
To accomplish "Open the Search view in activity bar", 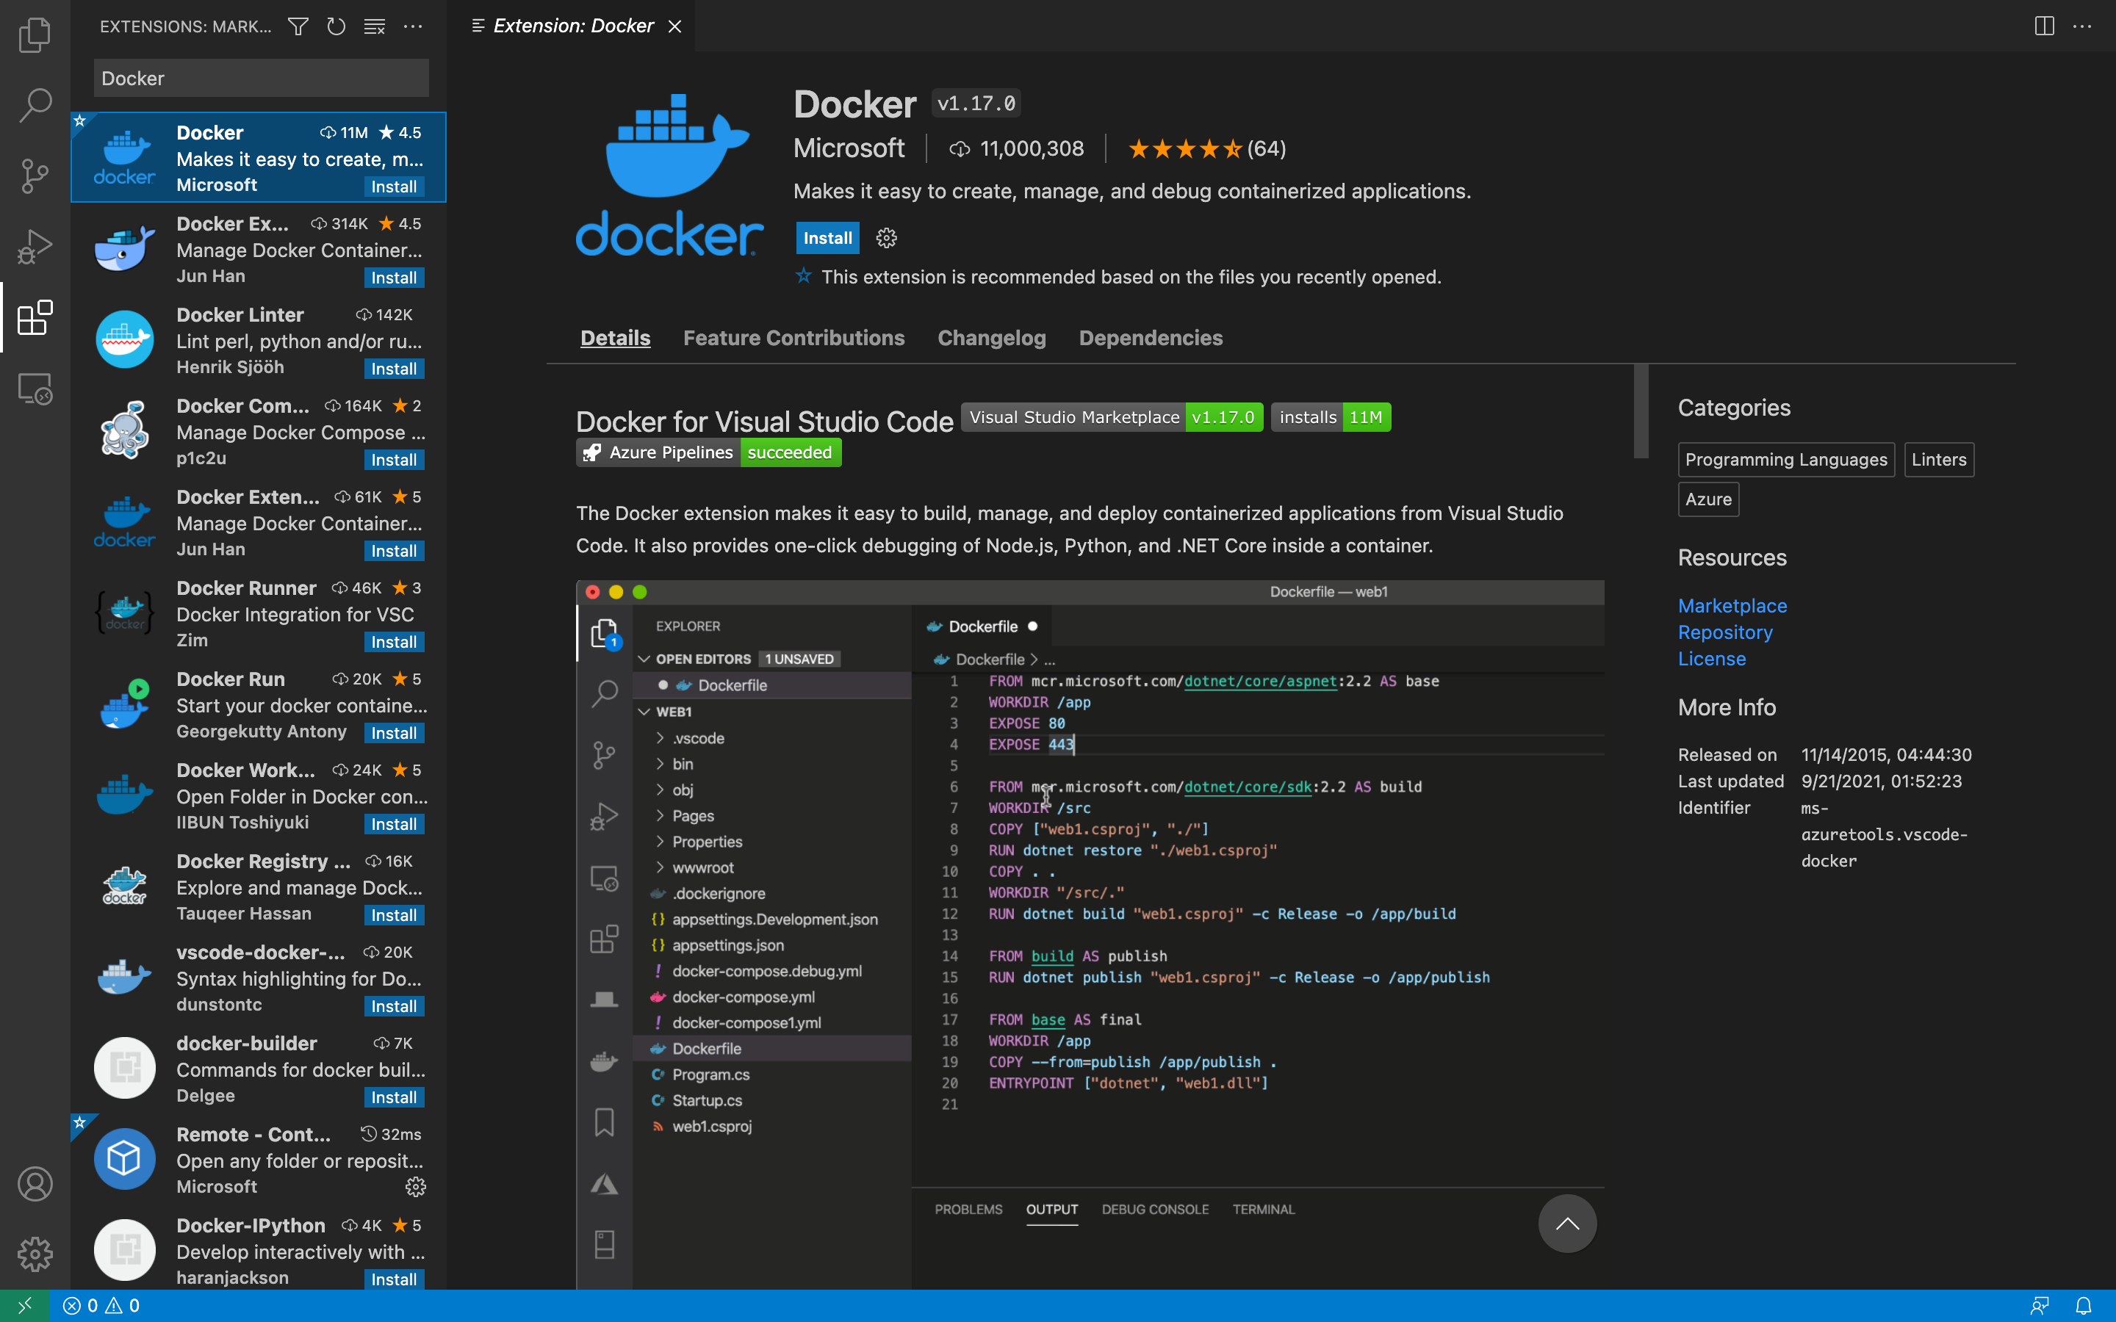I will coord(35,105).
